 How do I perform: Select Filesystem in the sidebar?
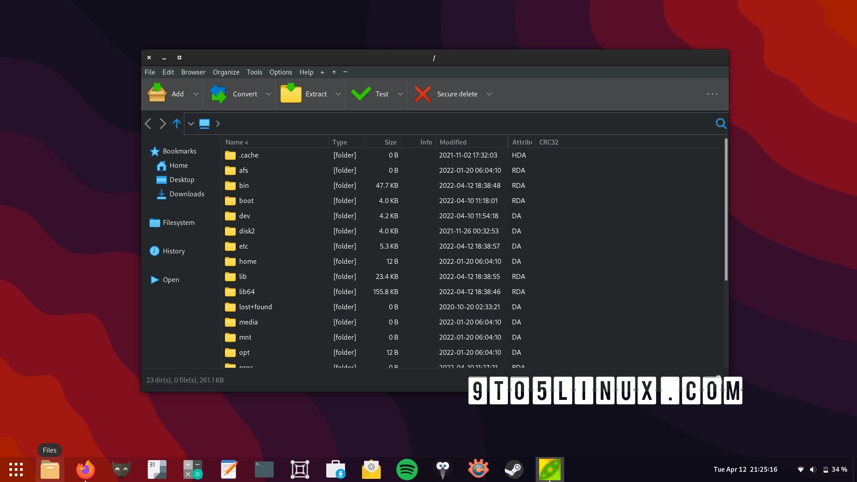click(178, 222)
